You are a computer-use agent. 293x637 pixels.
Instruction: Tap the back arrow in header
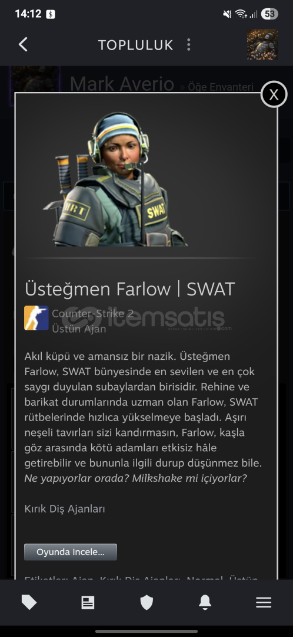[23, 45]
